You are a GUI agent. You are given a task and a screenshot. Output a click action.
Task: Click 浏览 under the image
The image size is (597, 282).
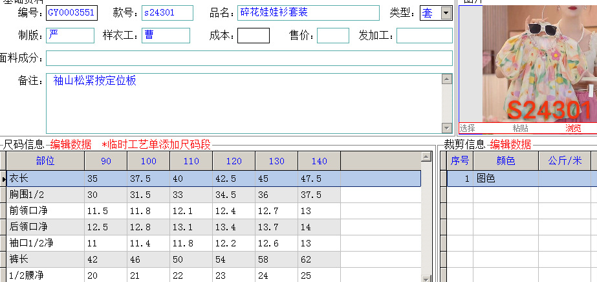tap(574, 128)
